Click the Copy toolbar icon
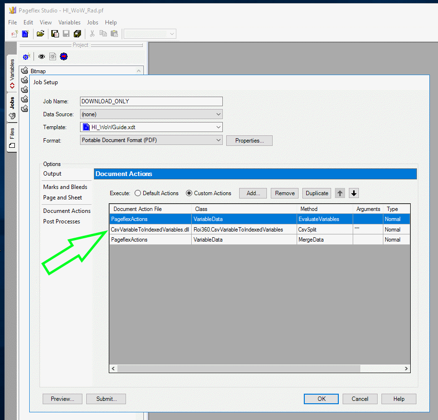Image resolution: width=438 pixels, height=420 pixels. [104, 34]
